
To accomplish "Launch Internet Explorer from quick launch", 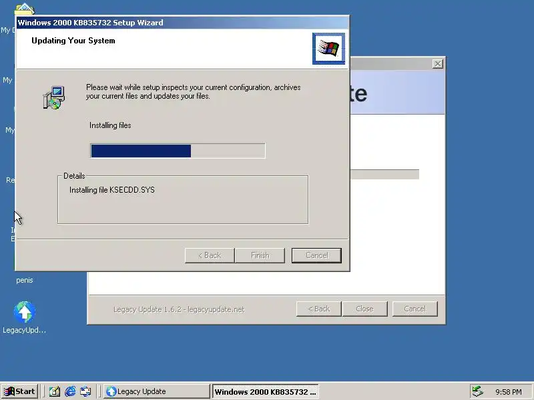I will point(70,391).
